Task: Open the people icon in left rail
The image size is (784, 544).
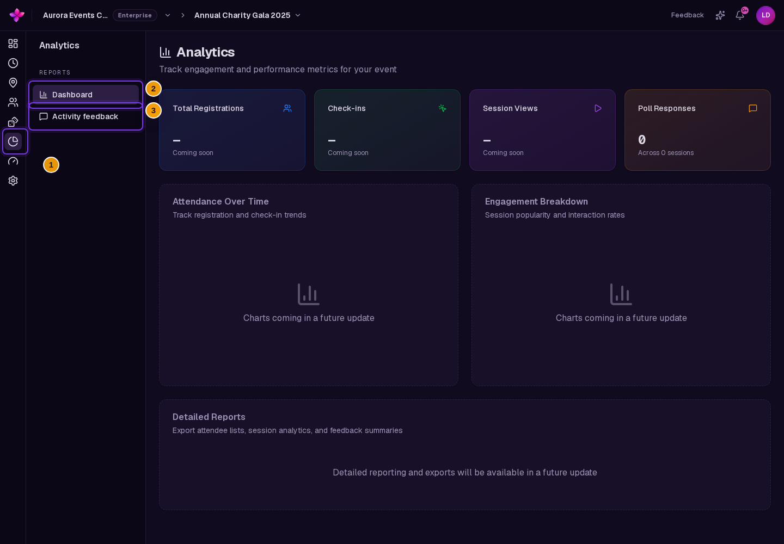Action: coord(13,102)
